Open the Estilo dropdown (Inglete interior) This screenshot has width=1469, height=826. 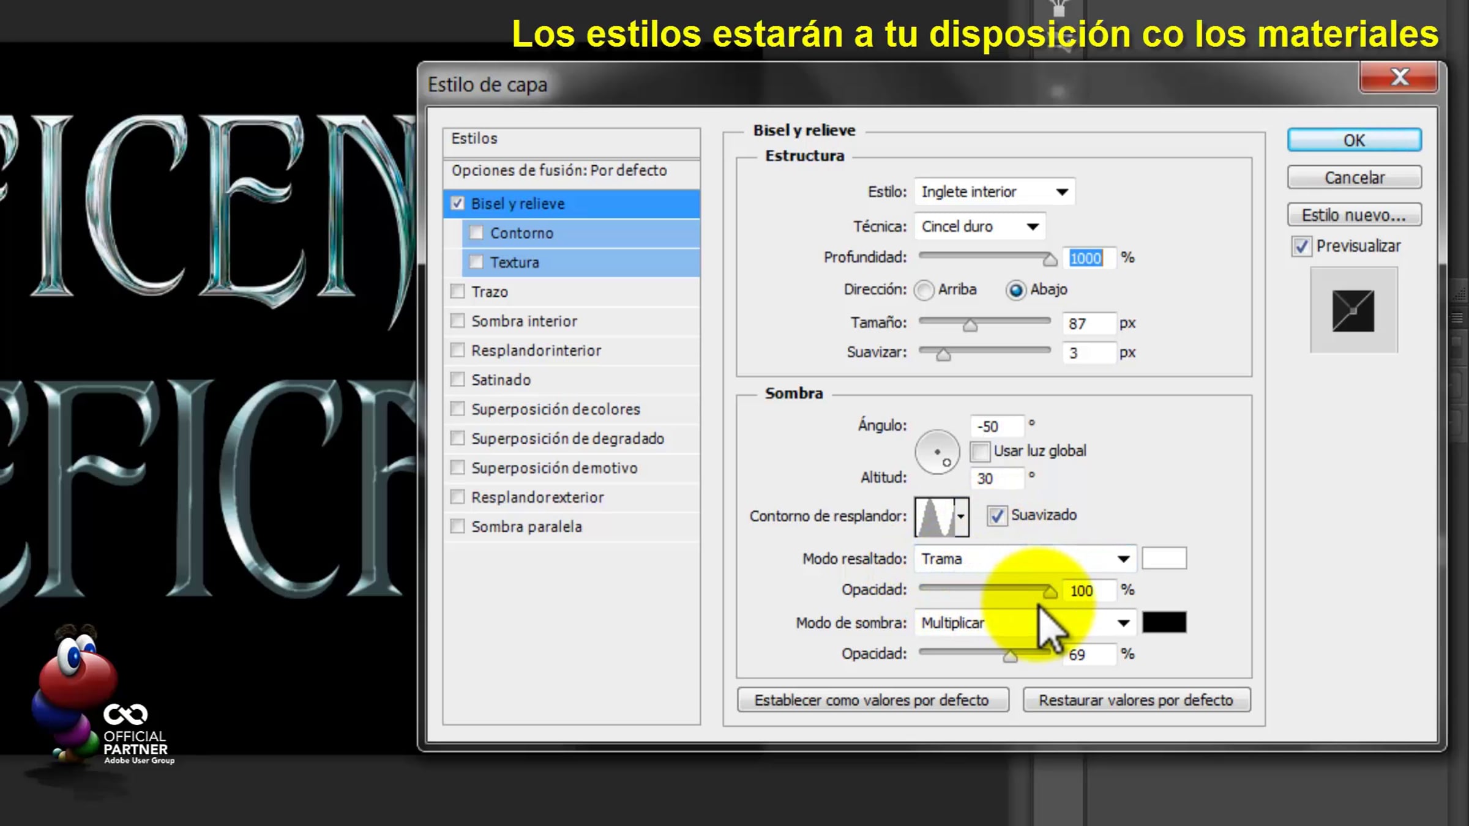[994, 192]
